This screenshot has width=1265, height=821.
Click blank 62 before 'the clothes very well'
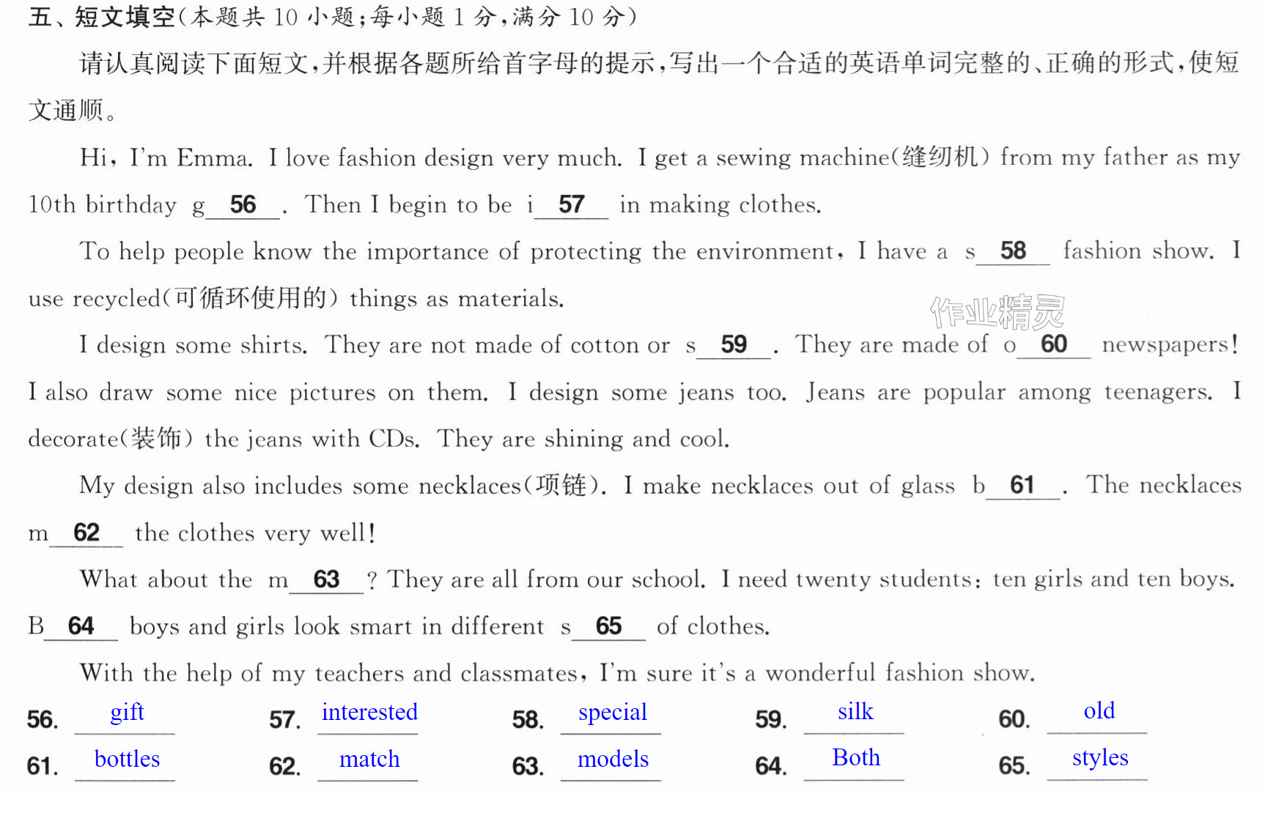86,532
